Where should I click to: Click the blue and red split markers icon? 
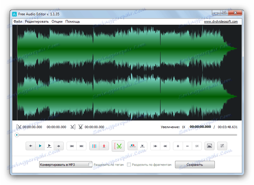click(x=94, y=146)
